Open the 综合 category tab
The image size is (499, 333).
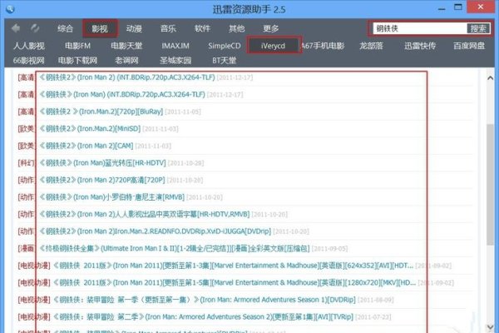point(65,28)
